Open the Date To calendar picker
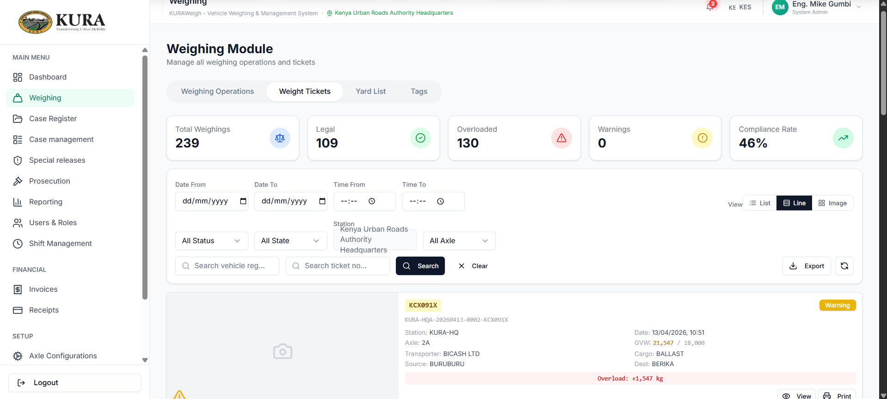 pyautogui.click(x=322, y=201)
